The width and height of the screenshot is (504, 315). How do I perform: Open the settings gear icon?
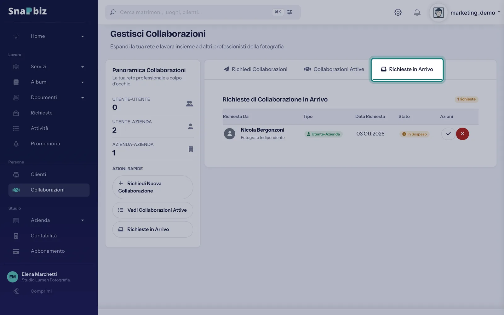point(398,12)
